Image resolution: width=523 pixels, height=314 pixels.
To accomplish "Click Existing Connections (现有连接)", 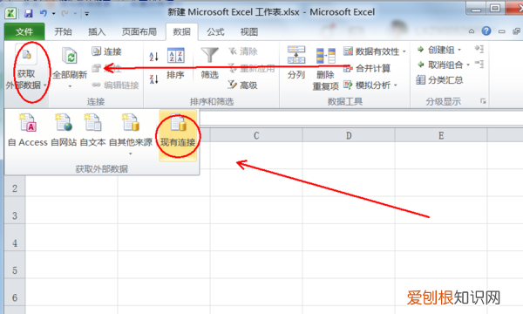I will (x=178, y=135).
